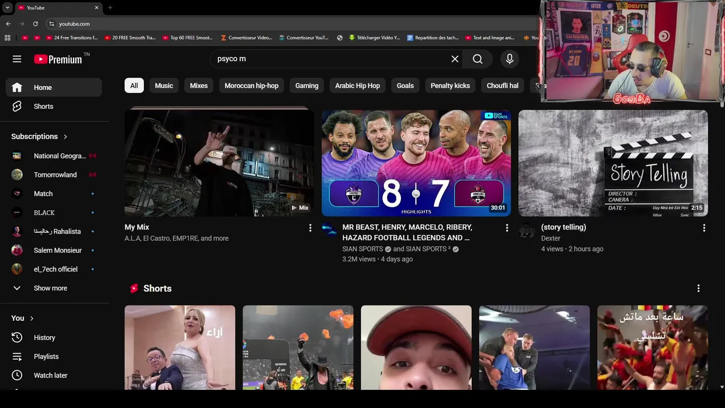Click the SIAN SPORTS channel avatar

tap(329, 230)
